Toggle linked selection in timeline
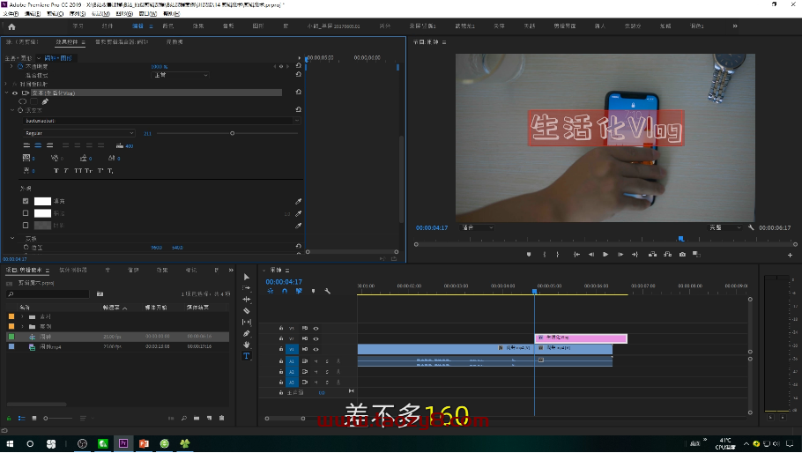Screen dimensions: 802x453 click(x=299, y=291)
